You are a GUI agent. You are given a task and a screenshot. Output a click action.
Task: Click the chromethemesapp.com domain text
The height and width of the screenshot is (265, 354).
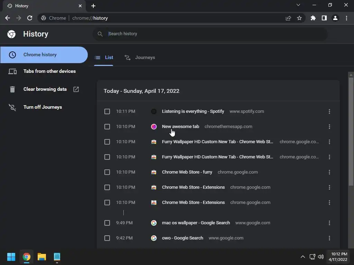click(228, 127)
